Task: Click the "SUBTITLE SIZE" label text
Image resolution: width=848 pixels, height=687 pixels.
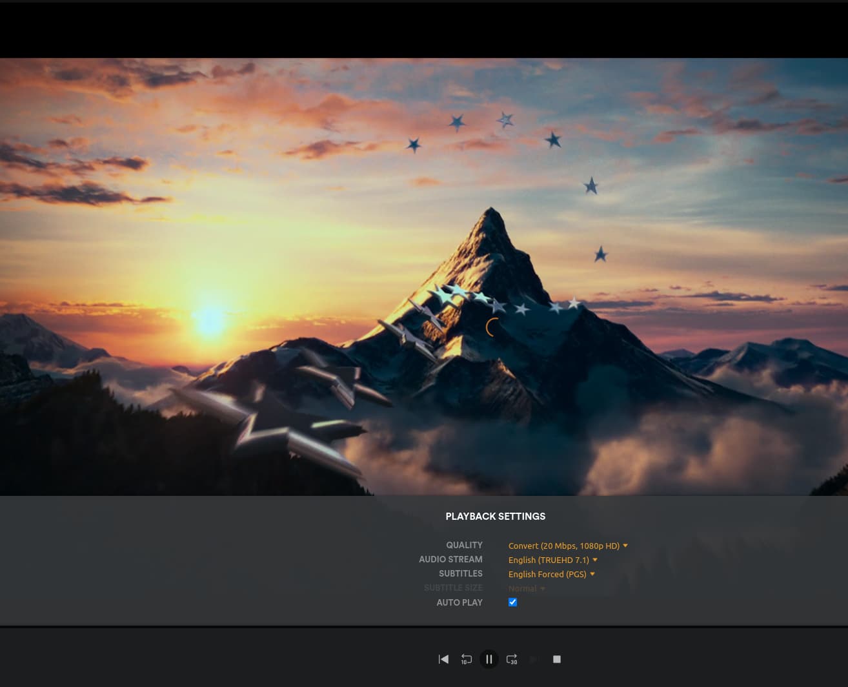Action: [453, 588]
